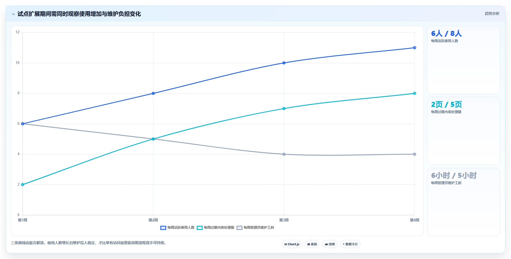Select the 进度 pill
The width and height of the screenshot is (511, 259).
point(330,244)
